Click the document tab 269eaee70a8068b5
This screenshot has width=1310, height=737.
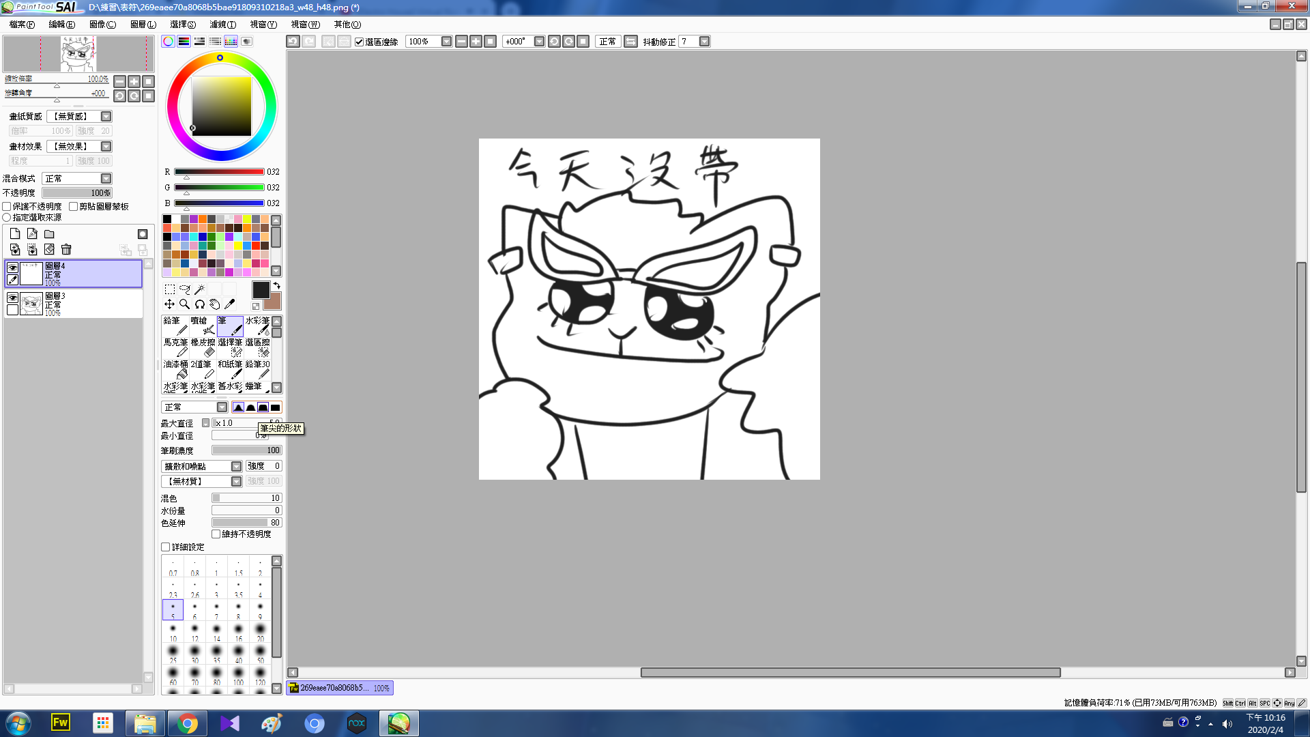click(x=340, y=688)
